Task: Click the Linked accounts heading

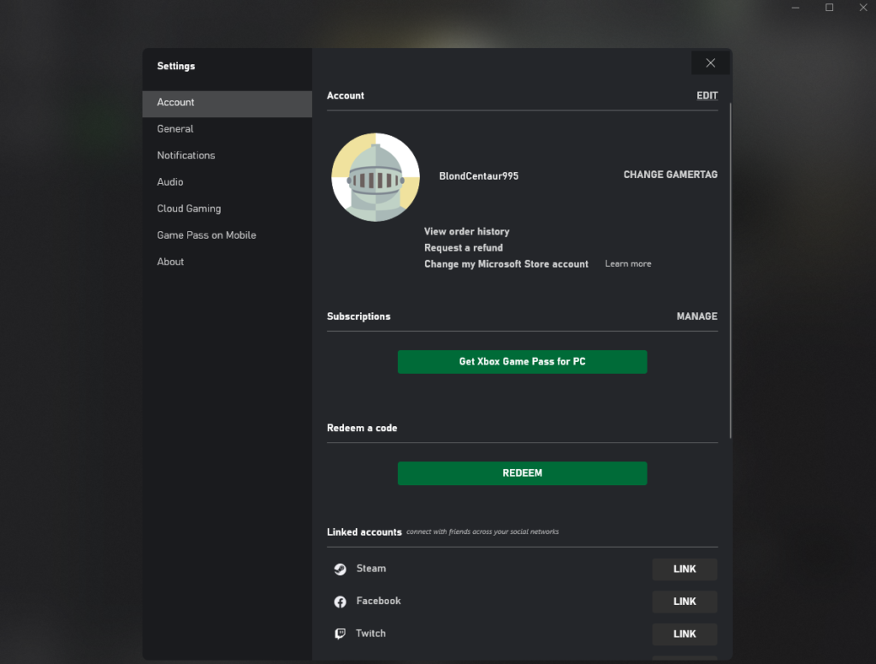Action: point(364,532)
